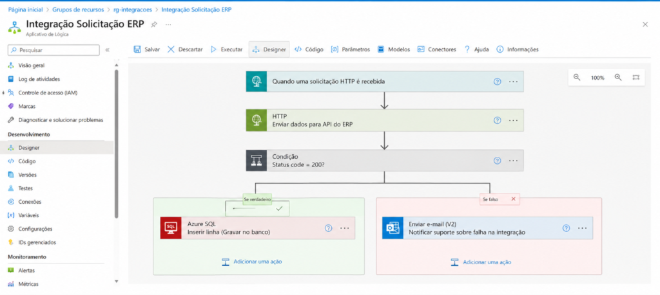Open help for the HTTP request trigger
The width and height of the screenshot is (660, 295).
[x=497, y=82]
